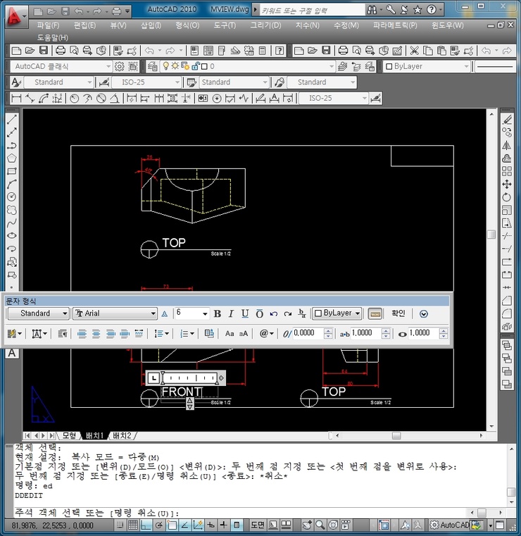Select the Circle tool in the draw toolbar
The image size is (521, 536).
[11, 197]
